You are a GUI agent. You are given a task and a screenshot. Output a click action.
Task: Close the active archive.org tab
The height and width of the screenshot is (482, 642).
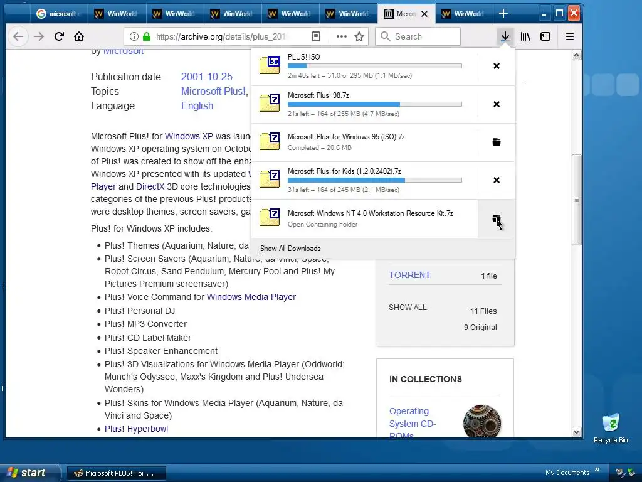pyautogui.click(x=424, y=14)
